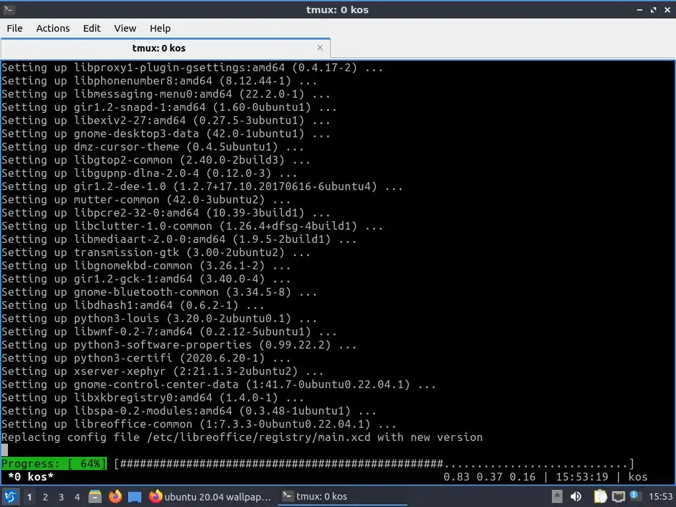Screen dimensions: 676x507
Task: Maximize the terminal window
Action: point(653,9)
